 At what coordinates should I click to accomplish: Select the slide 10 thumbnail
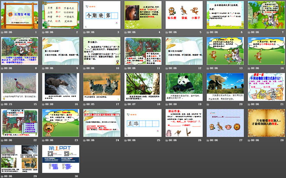pyautogui.click(x=102, y=51)
